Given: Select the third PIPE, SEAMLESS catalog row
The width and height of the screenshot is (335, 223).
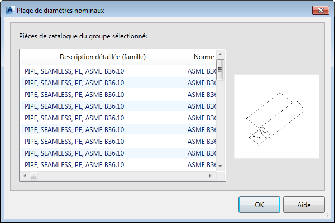Looking at the screenshot, I should [x=74, y=94].
